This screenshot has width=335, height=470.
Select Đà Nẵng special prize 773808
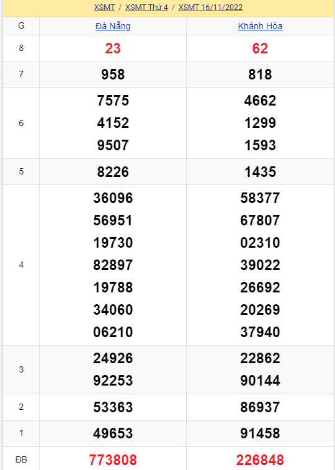tap(113, 460)
